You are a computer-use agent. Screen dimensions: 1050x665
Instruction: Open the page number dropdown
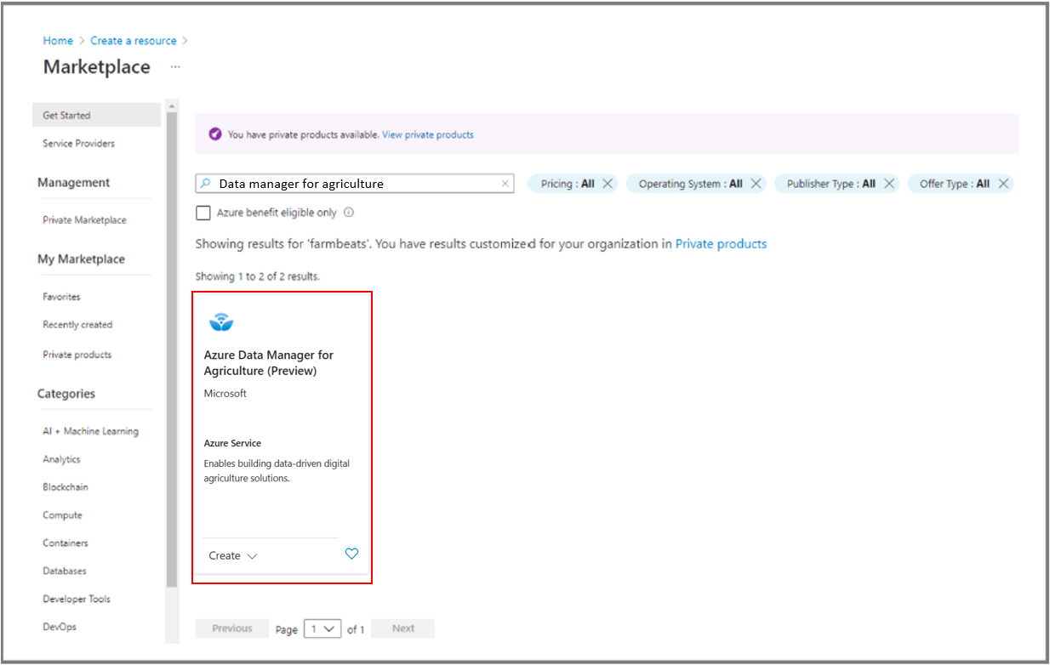pyautogui.click(x=323, y=628)
